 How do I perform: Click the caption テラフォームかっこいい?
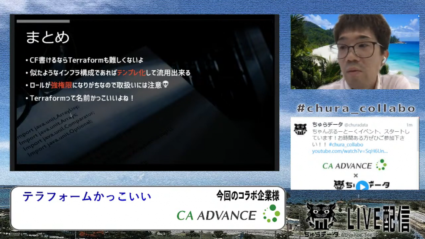[87, 196]
